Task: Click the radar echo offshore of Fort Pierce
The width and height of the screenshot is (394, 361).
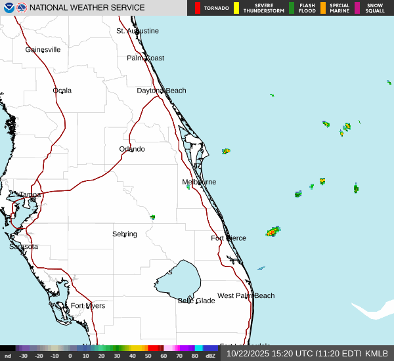Action: pos(273,231)
